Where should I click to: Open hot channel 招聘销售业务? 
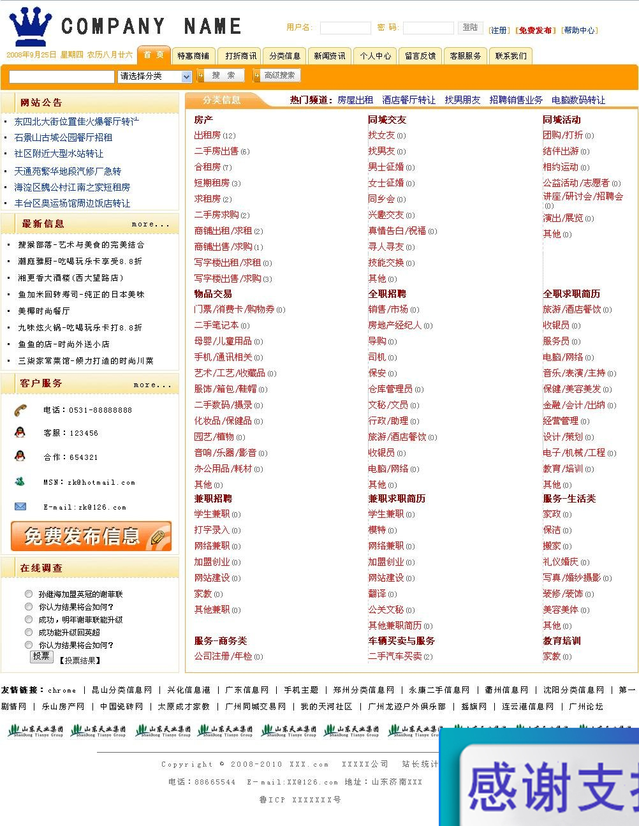point(516,100)
